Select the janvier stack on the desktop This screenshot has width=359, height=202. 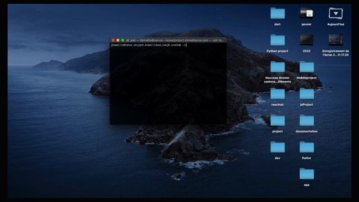tap(307, 13)
